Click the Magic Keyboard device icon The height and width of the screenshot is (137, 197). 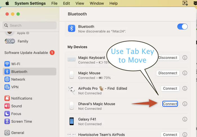[x=71, y=59]
